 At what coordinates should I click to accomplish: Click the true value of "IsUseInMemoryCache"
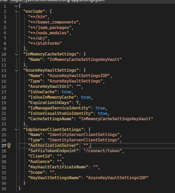point(86,97)
